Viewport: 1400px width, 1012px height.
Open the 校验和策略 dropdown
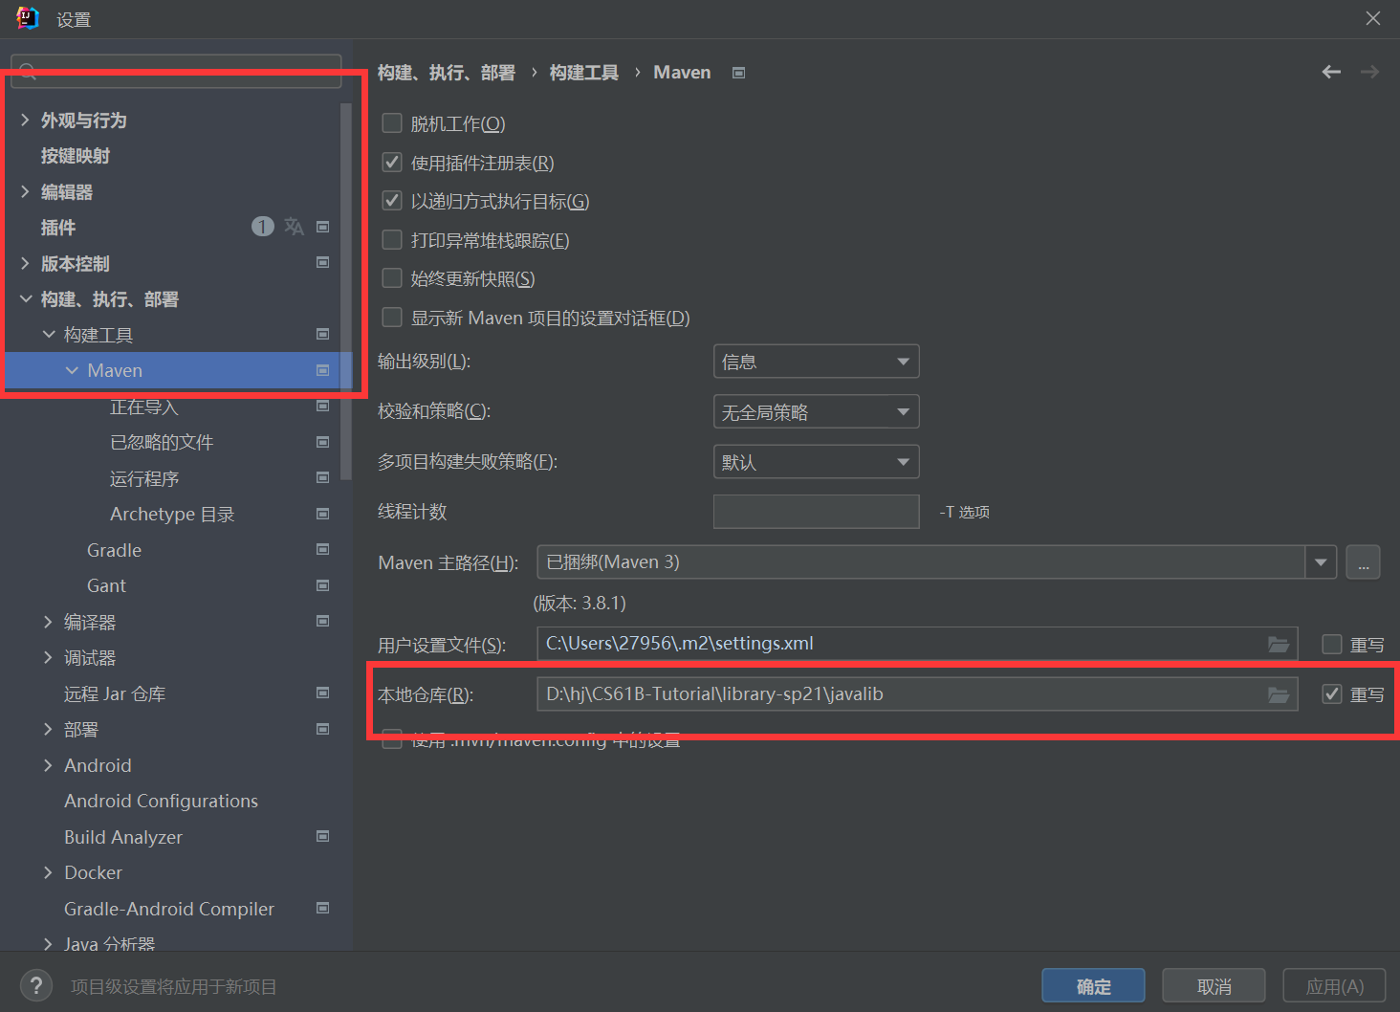coord(817,411)
